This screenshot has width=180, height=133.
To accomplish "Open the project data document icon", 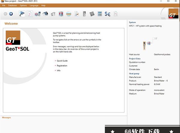I will pos(30,14).
